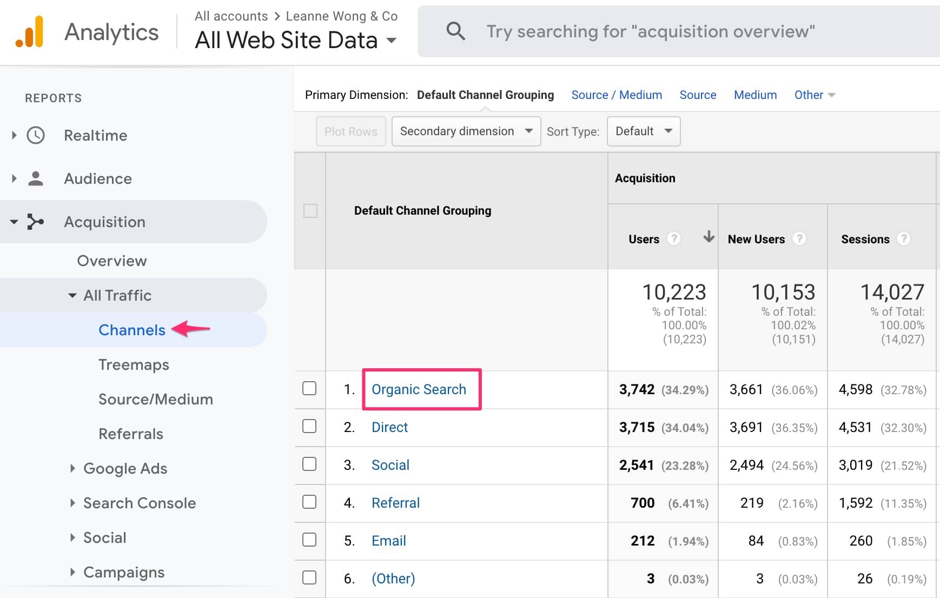
Task: Click help icon beside Sessions header
Action: pyautogui.click(x=903, y=238)
